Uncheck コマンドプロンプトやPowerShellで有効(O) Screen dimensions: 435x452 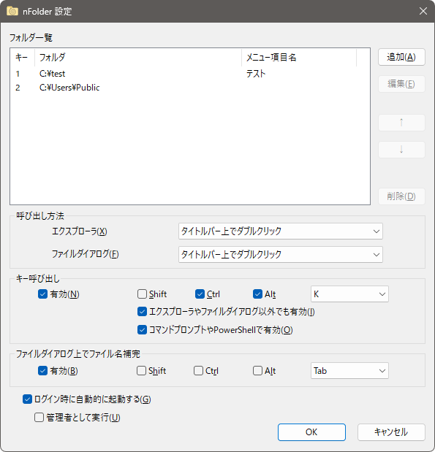point(142,330)
